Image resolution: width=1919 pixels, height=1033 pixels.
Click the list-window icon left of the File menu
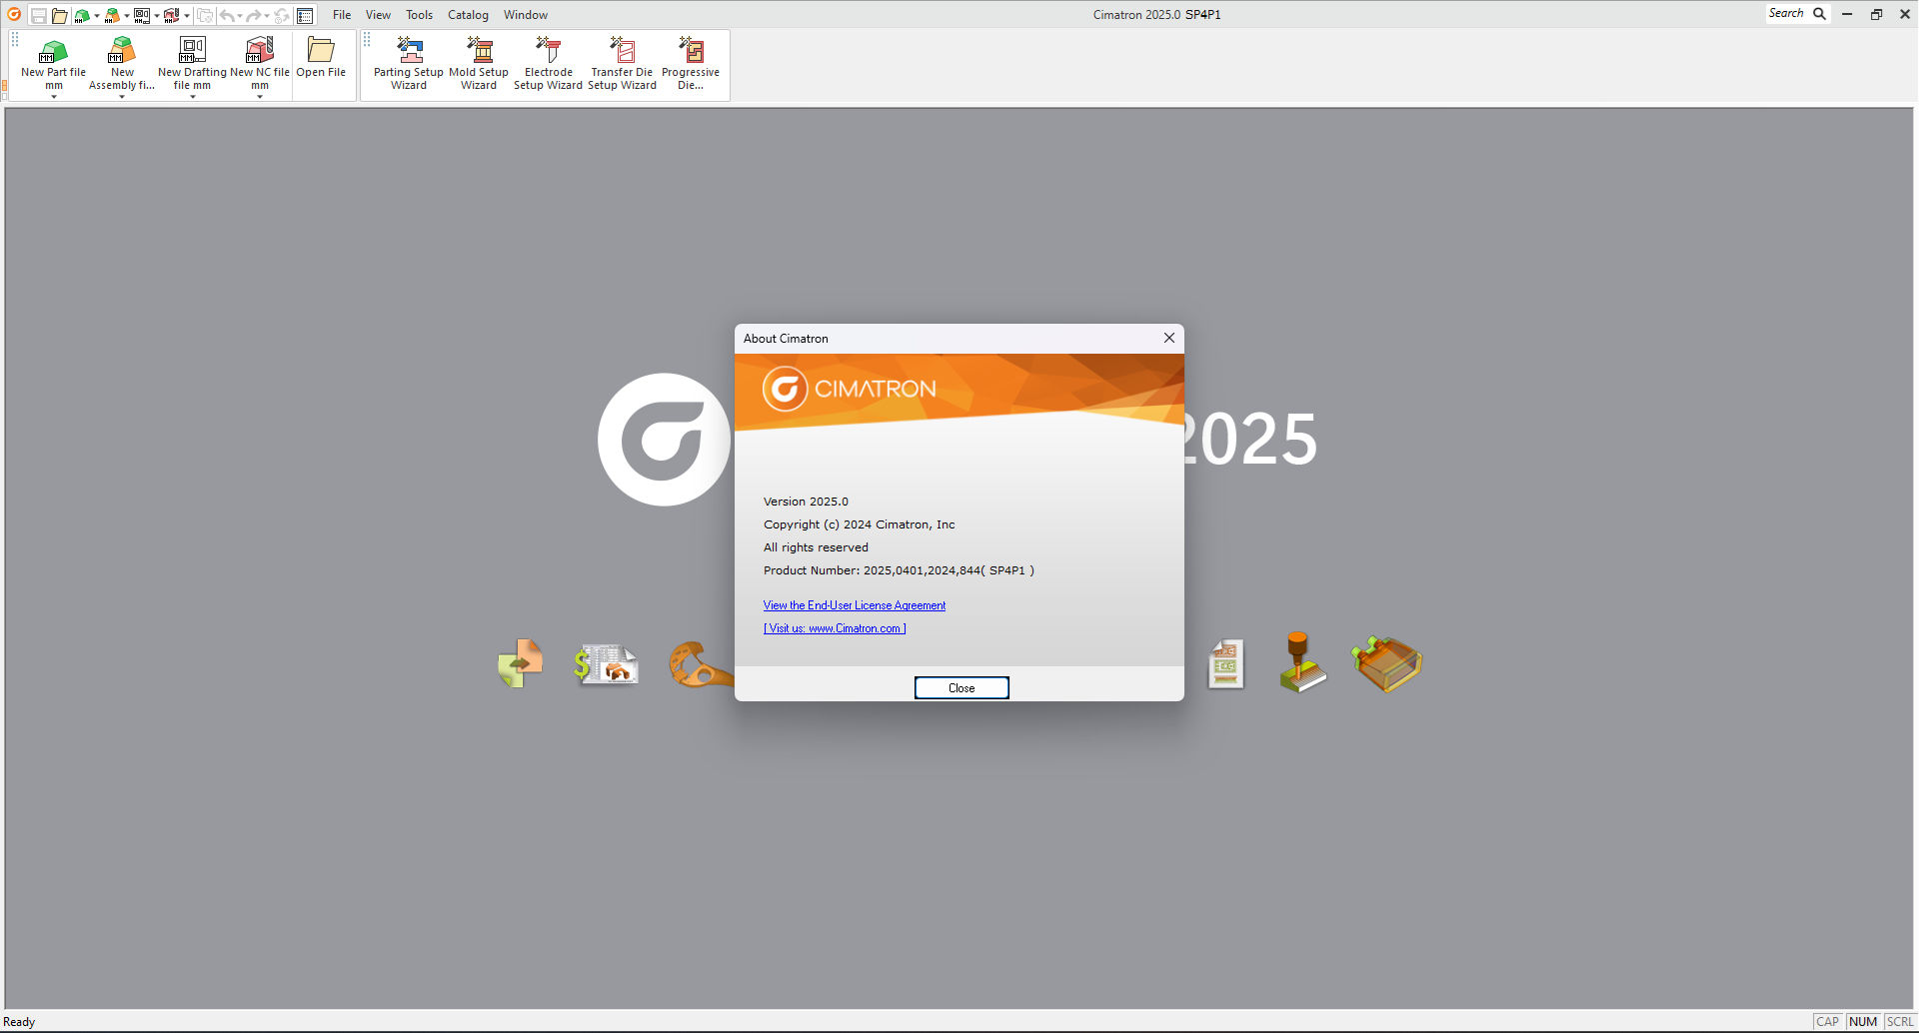(306, 15)
